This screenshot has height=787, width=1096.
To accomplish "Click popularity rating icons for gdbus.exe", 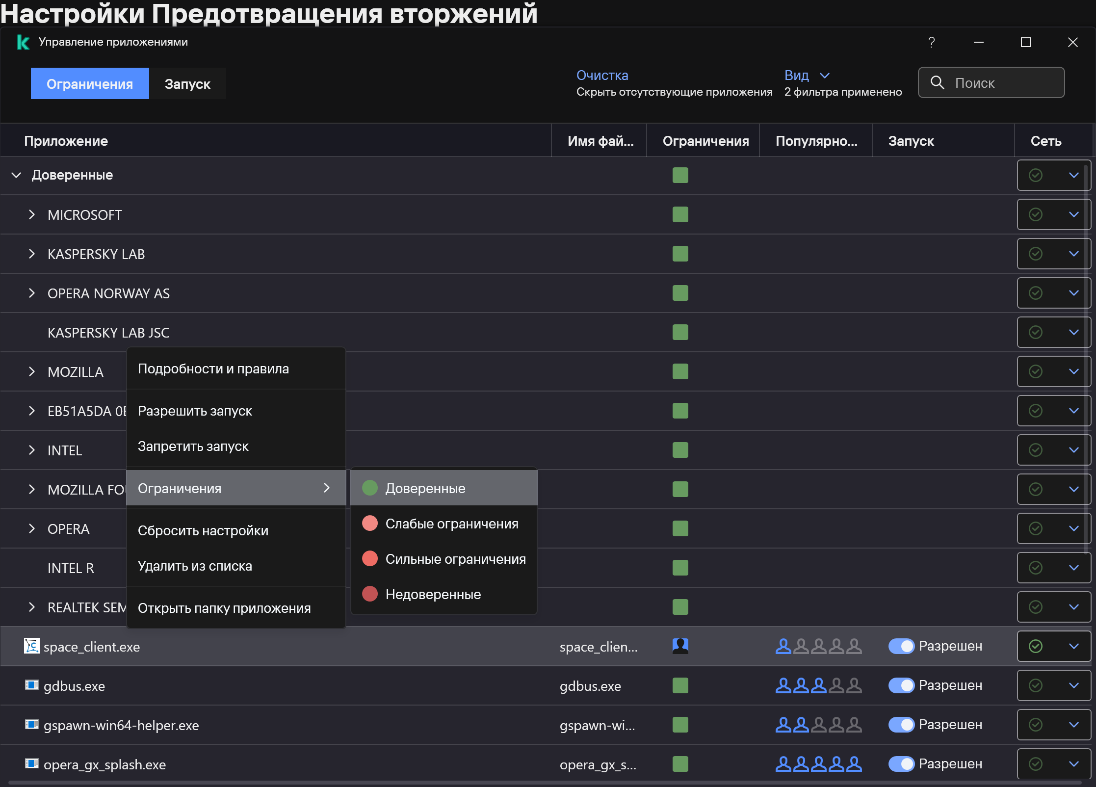I will point(818,685).
